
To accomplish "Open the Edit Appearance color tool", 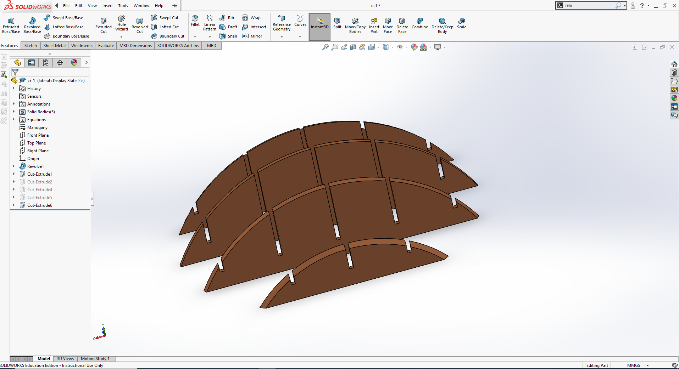I will point(414,47).
